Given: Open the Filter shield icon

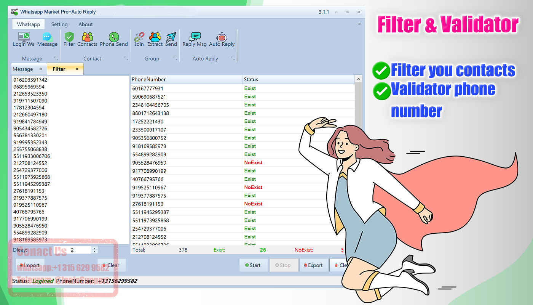Looking at the screenshot, I should click(x=69, y=40).
